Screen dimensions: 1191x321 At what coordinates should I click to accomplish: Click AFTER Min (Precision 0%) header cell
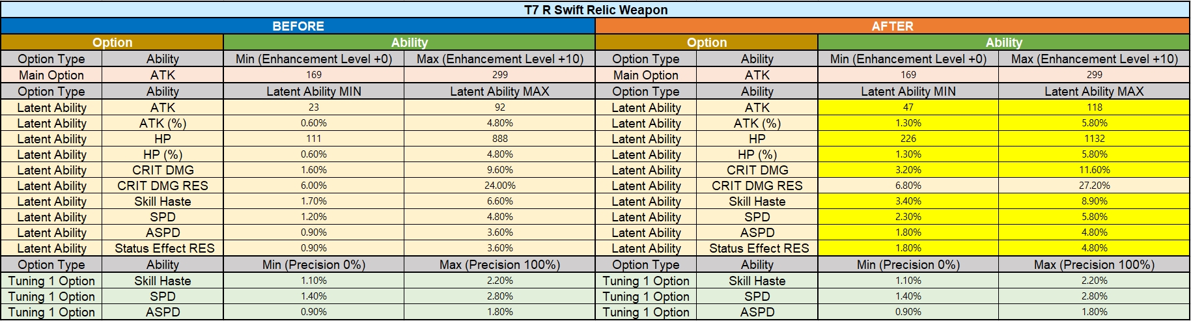908,264
